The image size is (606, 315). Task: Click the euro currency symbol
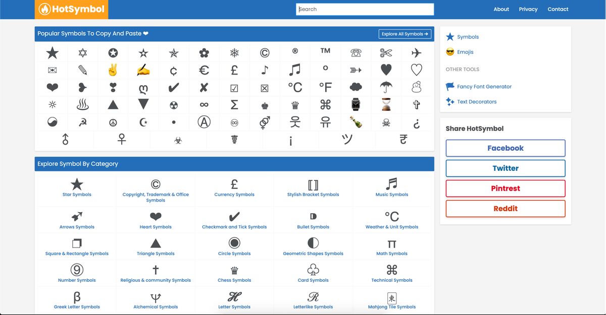pos(204,69)
